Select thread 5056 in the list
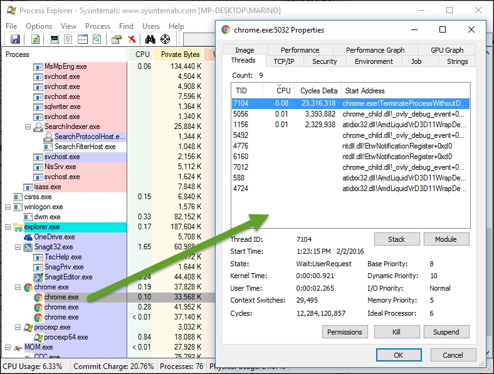 pos(350,114)
